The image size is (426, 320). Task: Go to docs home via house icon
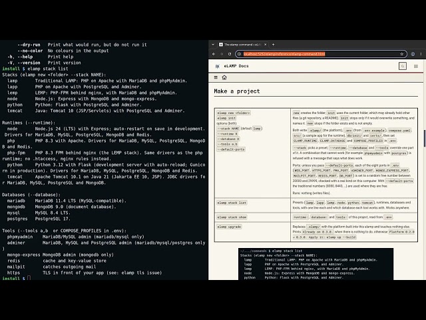pyautogui.click(x=224, y=77)
